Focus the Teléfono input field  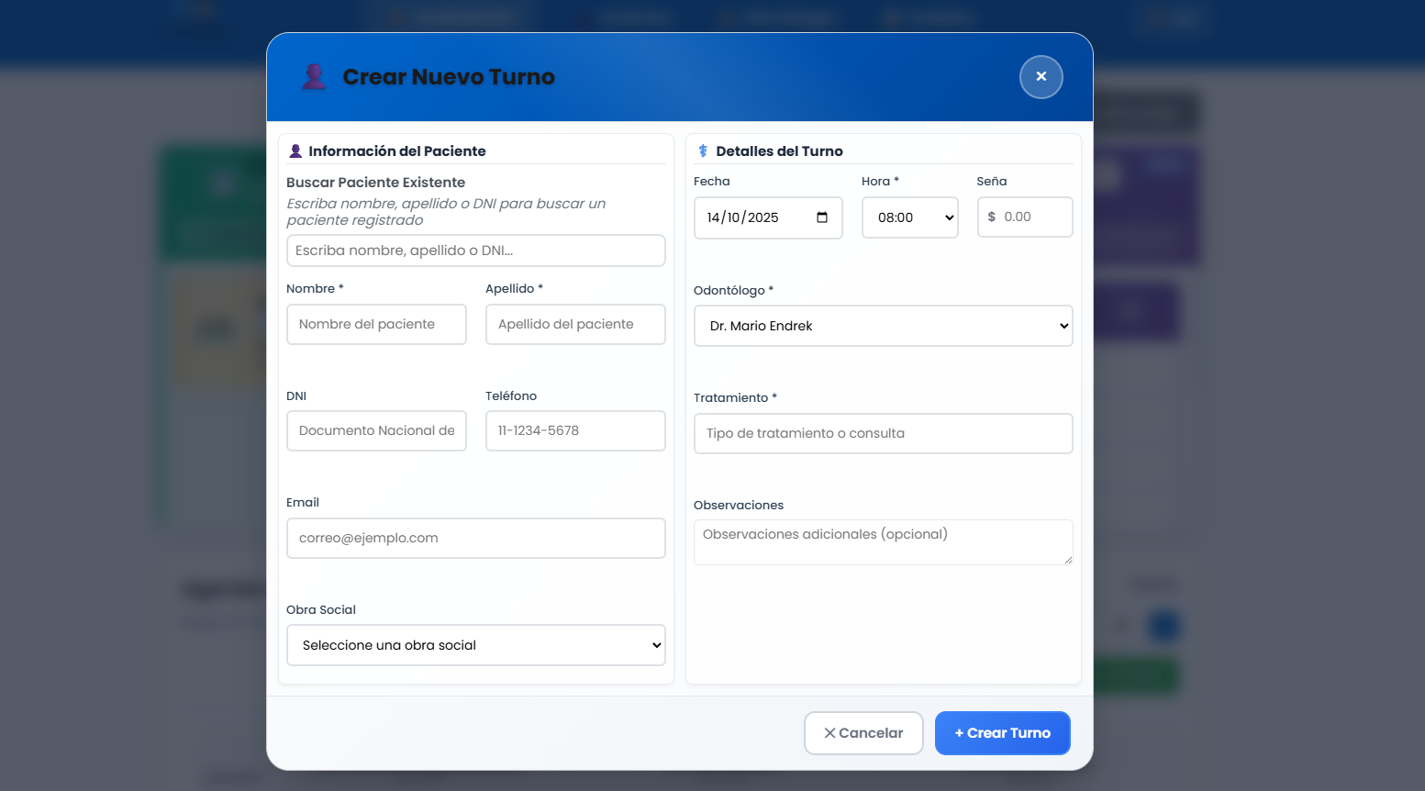click(x=575, y=431)
